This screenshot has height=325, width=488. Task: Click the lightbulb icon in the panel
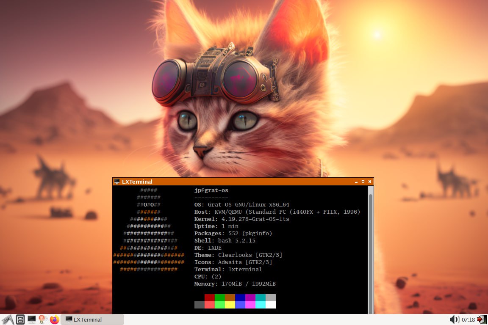43,319
